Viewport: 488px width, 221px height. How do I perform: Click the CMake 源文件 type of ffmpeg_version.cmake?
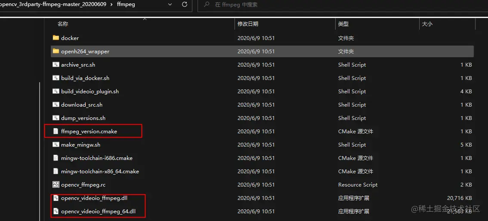(356, 132)
